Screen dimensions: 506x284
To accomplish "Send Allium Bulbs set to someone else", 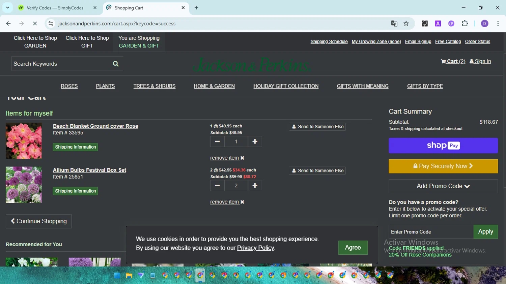I will click(x=317, y=171).
